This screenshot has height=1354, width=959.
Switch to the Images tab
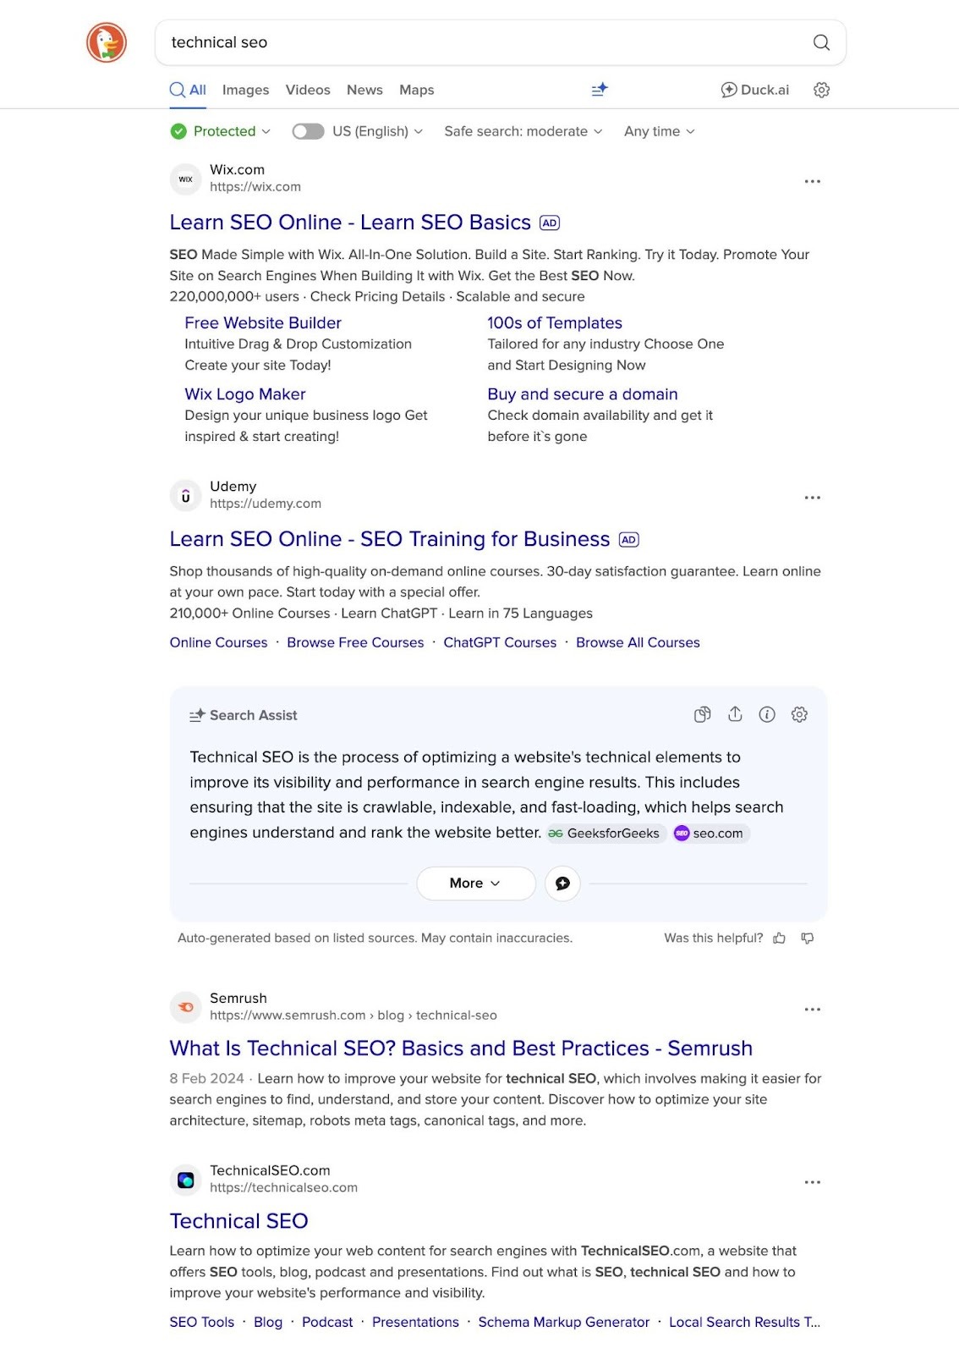pyautogui.click(x=245, y=90)
